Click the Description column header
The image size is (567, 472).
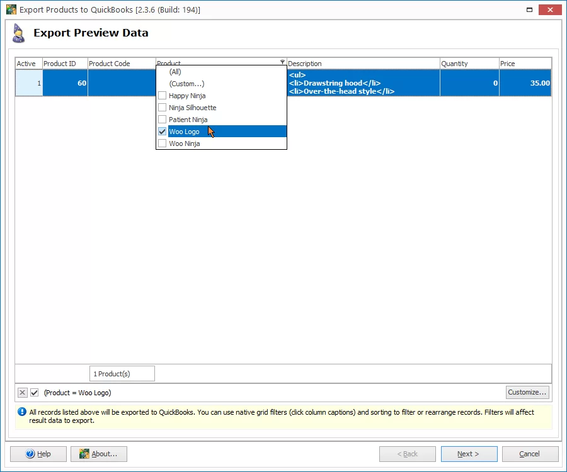click(362, 63)
